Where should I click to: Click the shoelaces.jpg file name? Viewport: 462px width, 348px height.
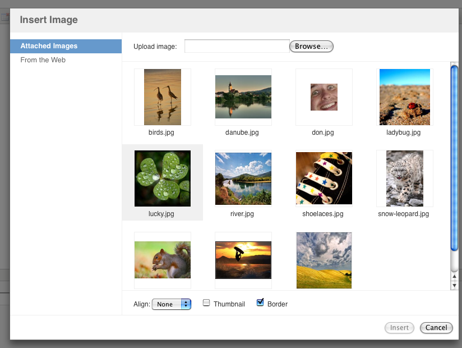322,214
